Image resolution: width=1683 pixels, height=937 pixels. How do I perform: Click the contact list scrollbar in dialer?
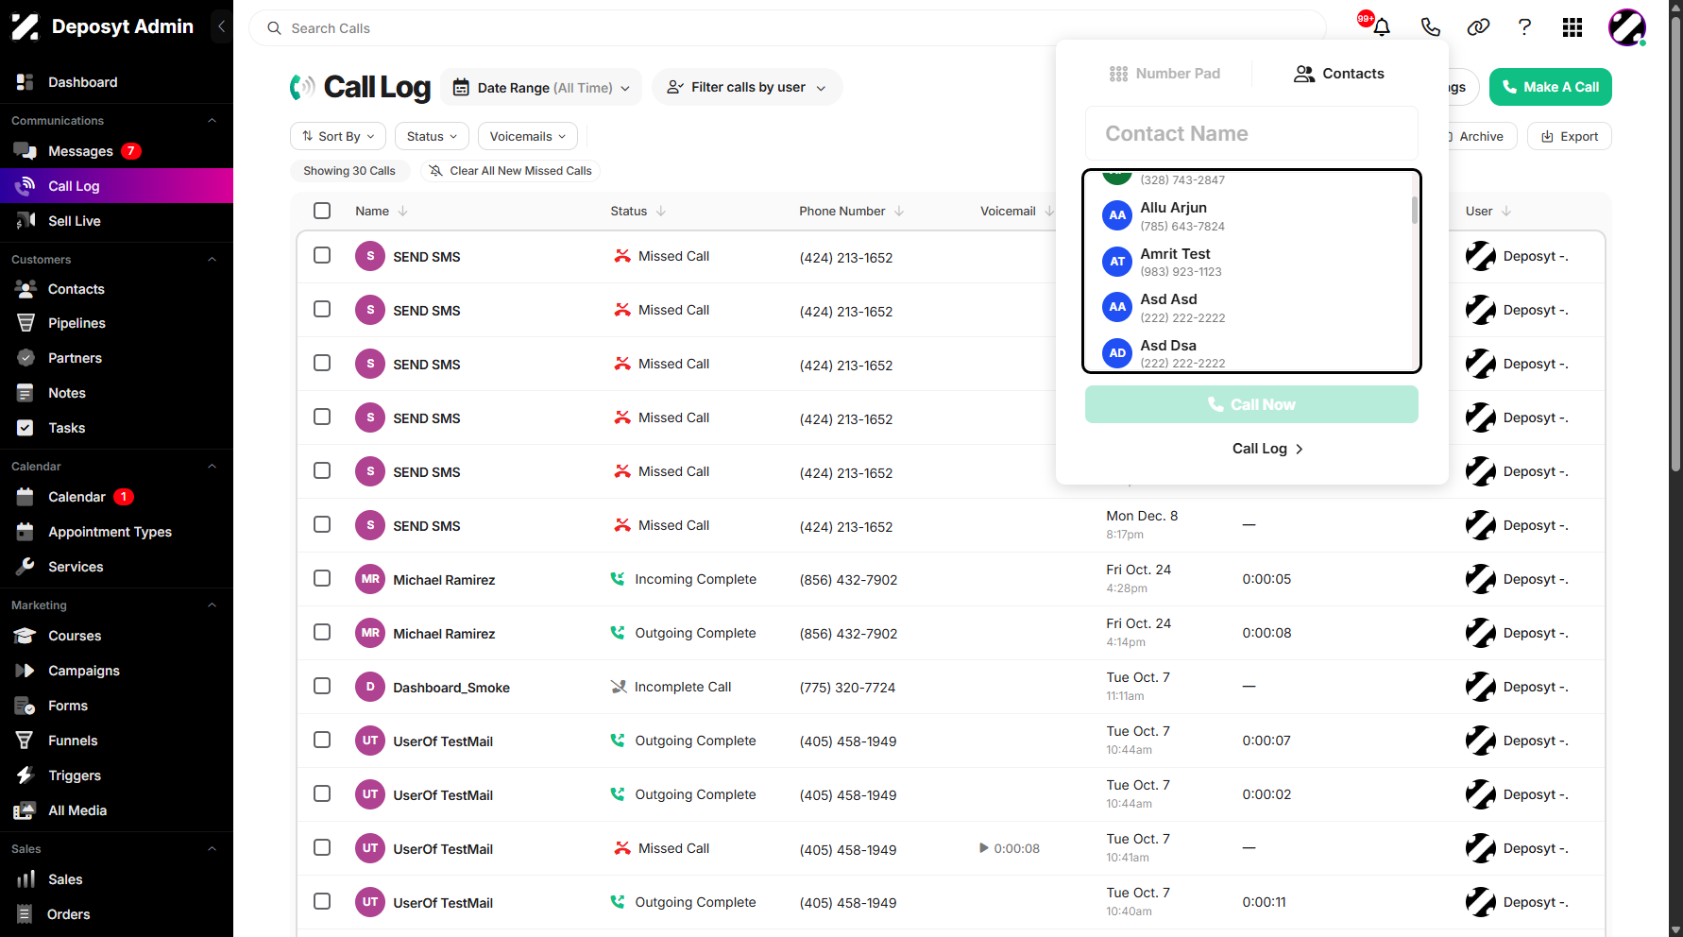(1415, 210)
